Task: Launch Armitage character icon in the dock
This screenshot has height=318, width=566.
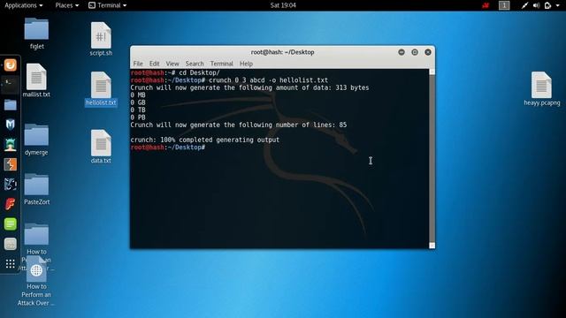Action: pyautogui.click(x=10, y=144)
